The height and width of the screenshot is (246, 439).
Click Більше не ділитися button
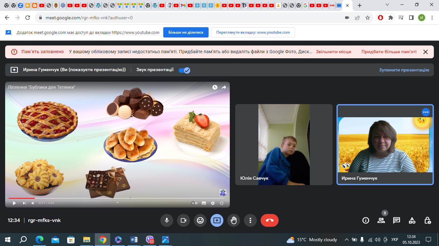[x=186, y=32]
